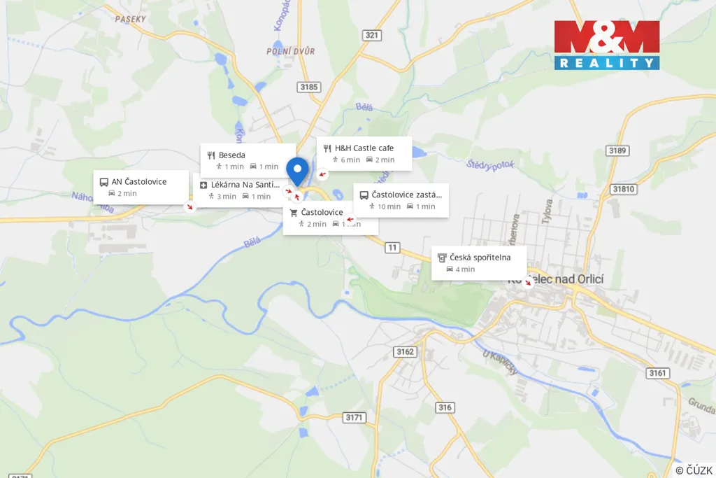Screen dimensions: 716x478
Task: Click the H&H Castle cafe fork icon
Action: 327,148
